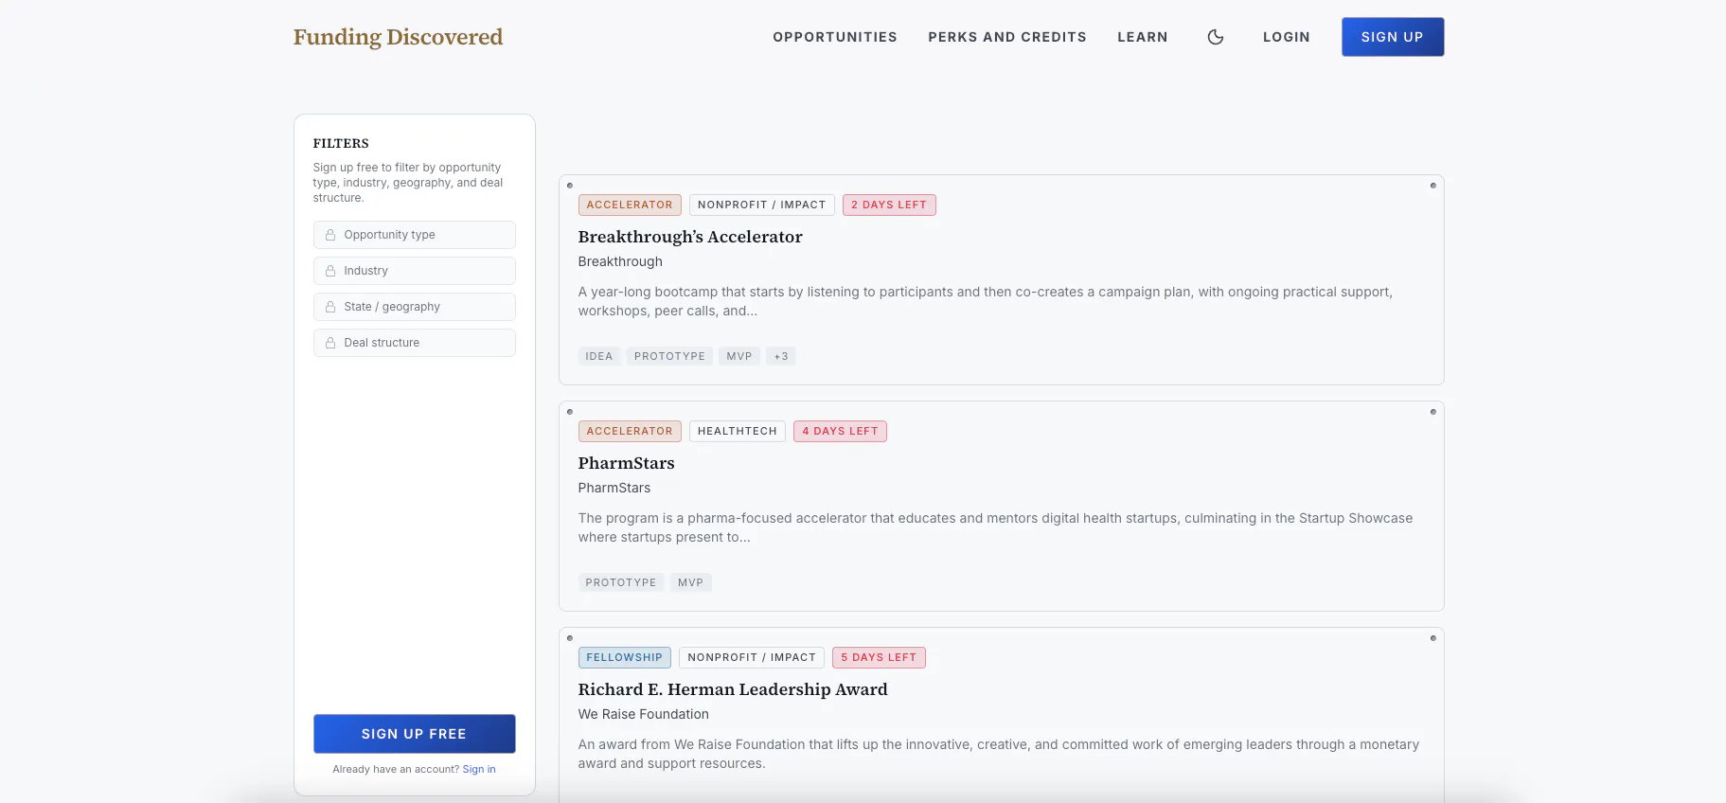Click the 2 Days Left badge
This screenshot has width=1726, height=803.
[888, 205]
